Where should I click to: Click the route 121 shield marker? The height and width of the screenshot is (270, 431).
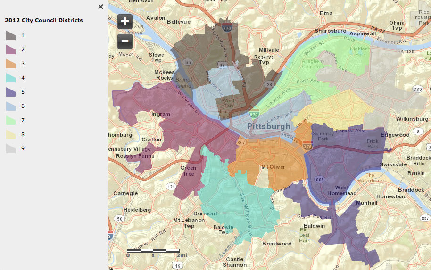[171, 187]
